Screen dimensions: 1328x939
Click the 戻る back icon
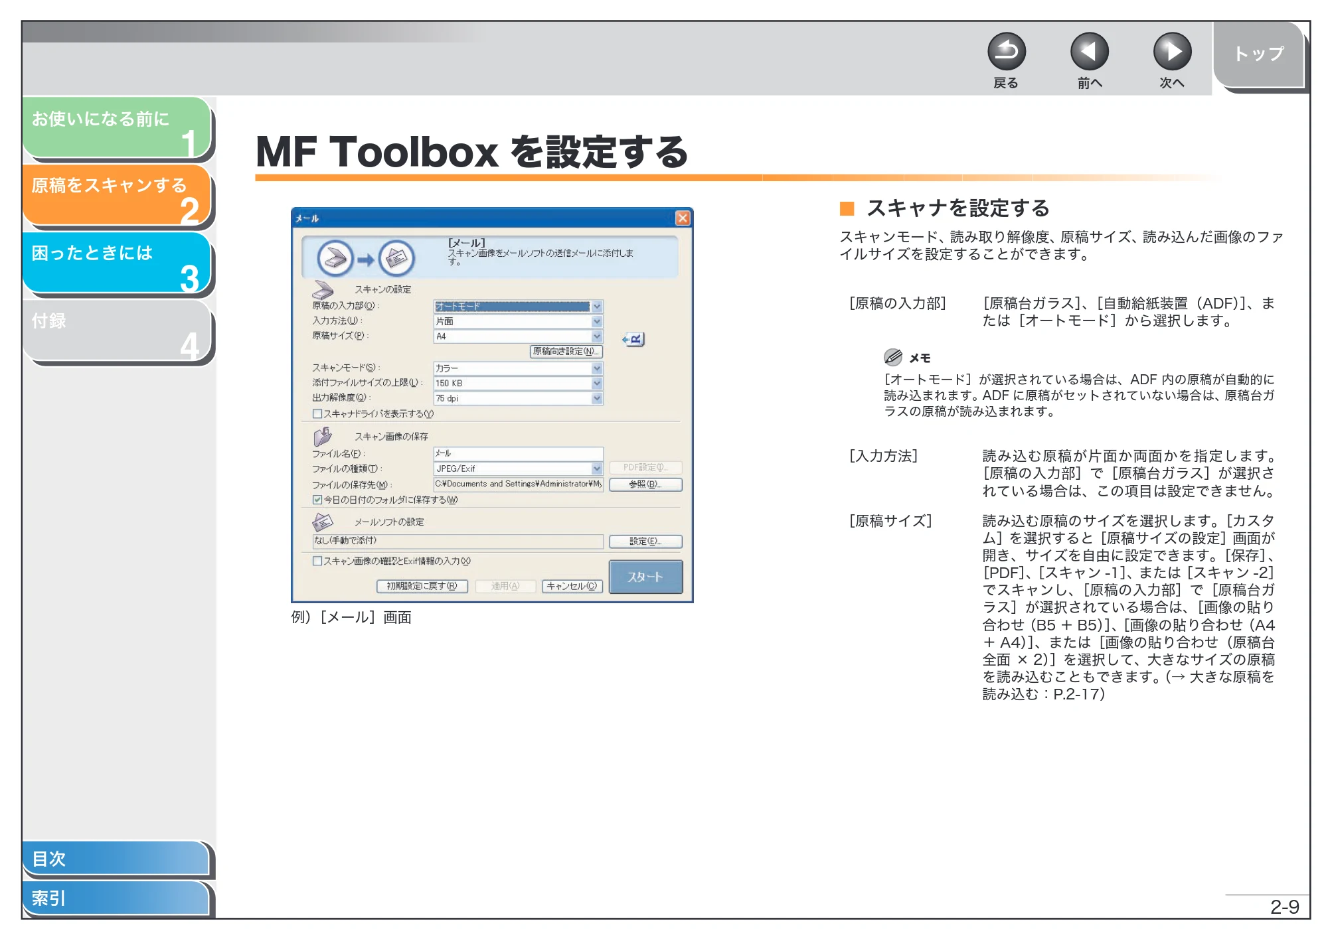(x=1006, y=51)
